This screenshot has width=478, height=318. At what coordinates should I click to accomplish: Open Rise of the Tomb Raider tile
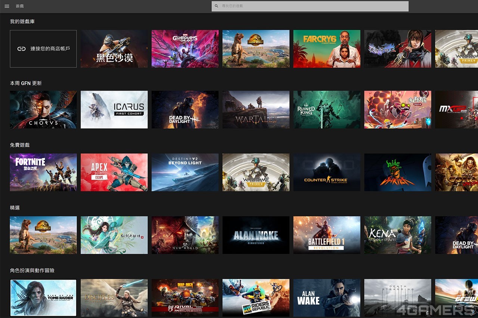click(43, 297)
